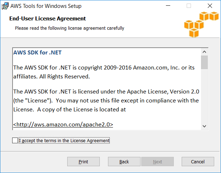Minimize the AWS Tools Setup window
Viewport: 221px width, 173px height.
pyautogui.click(x=168, y=6)
